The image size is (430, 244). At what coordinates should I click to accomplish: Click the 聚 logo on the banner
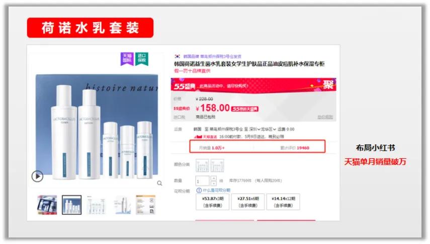(328, 85)
